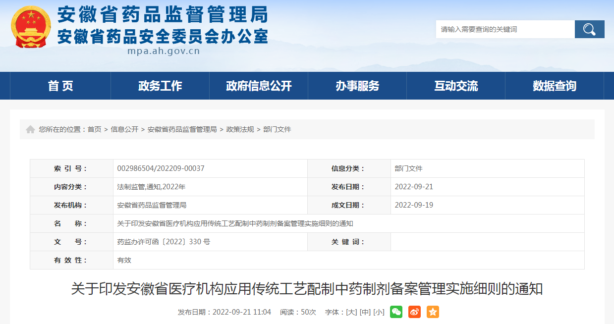
Task: Click breadcrumb link 部门文件
Action: [277, 129]
